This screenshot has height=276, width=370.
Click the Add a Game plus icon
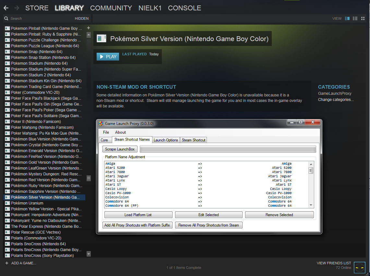point(6,263)
